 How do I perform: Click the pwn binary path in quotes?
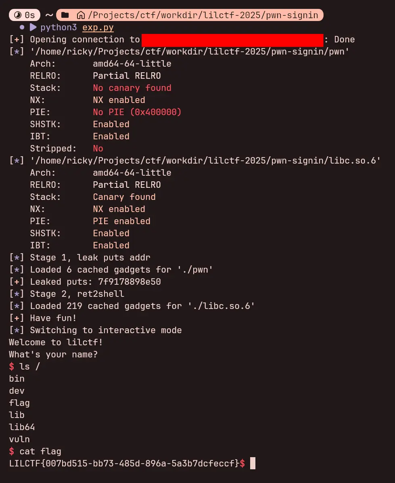pos(190,52)
